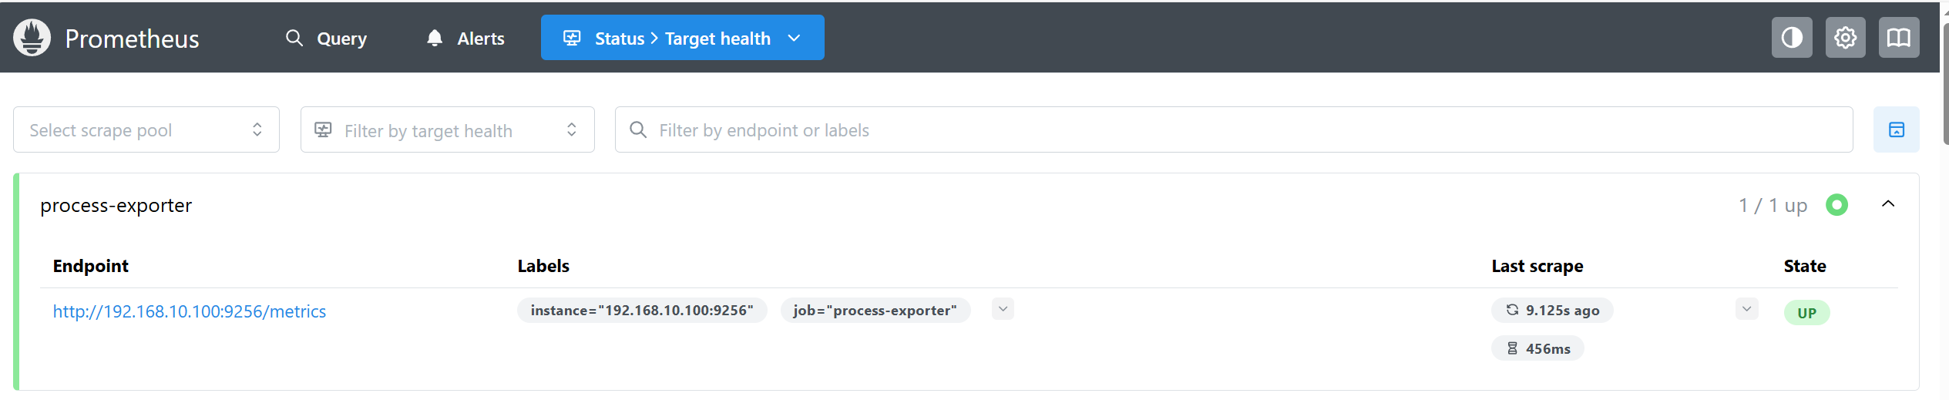1949x400 pixels.
Task: Click the hourglass 456ms scrape duration badge
Action: click(x=1537, y=348)
